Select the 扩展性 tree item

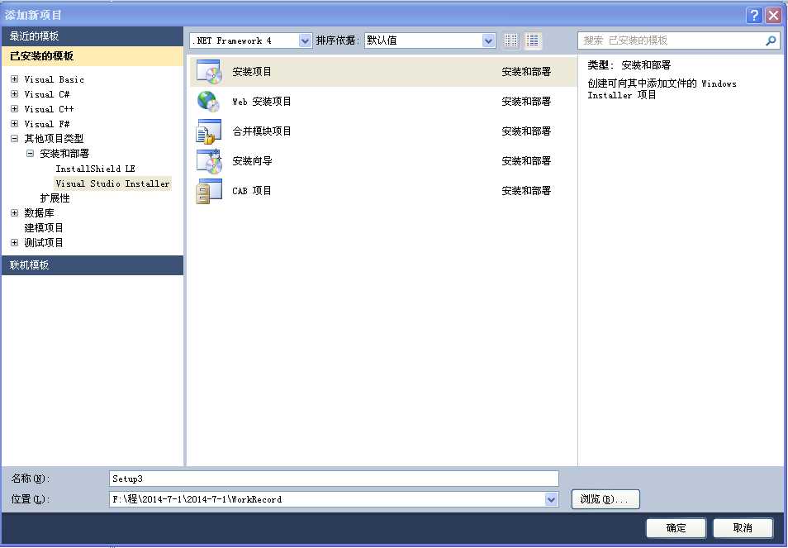tap(55, 198)
